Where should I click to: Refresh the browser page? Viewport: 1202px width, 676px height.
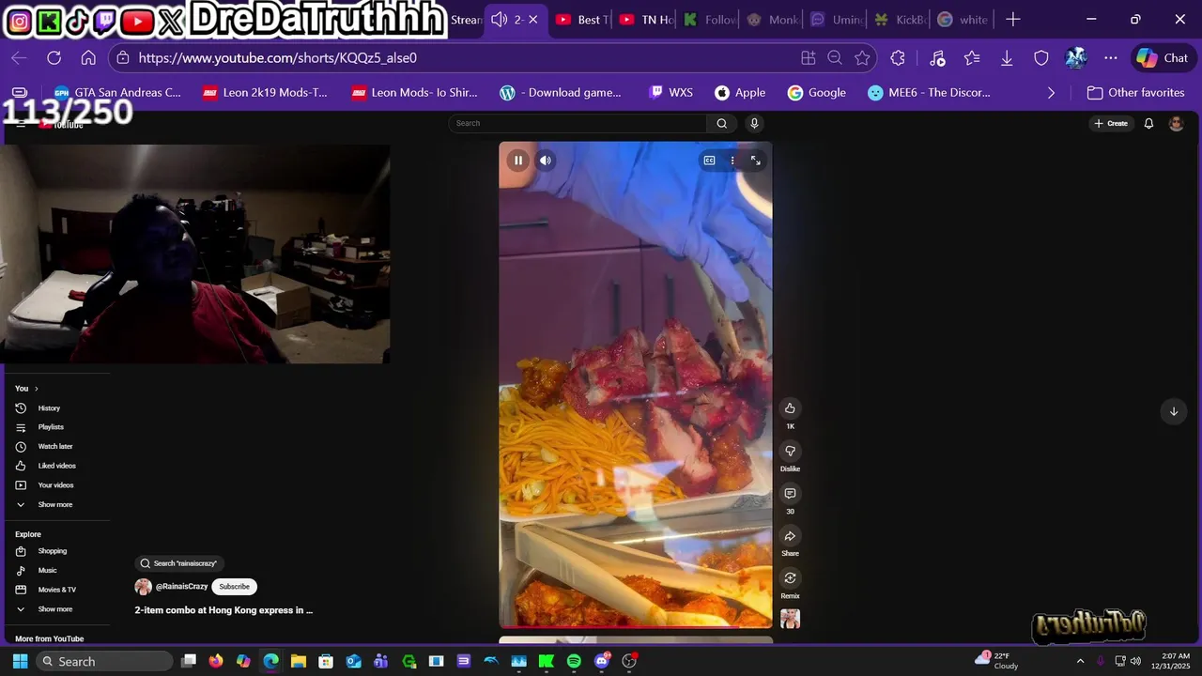(x=54, y=58)
